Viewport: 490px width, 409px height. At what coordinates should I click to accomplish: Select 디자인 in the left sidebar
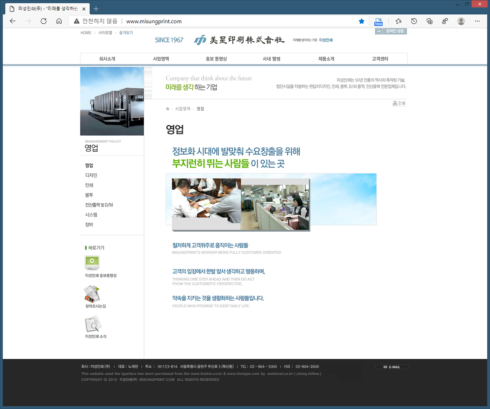[x=91, y=175]
